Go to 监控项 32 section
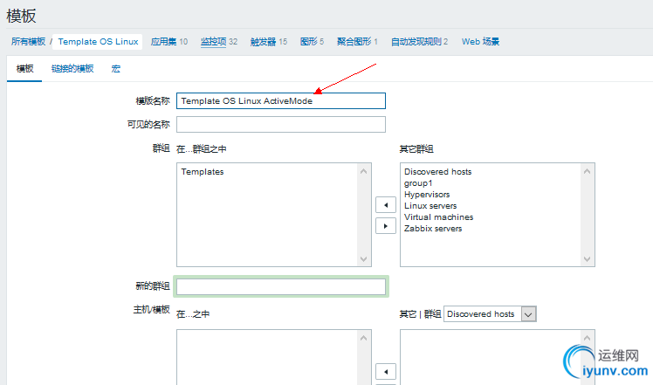Viewport: 653px width, 385px height. pos(219,42)
